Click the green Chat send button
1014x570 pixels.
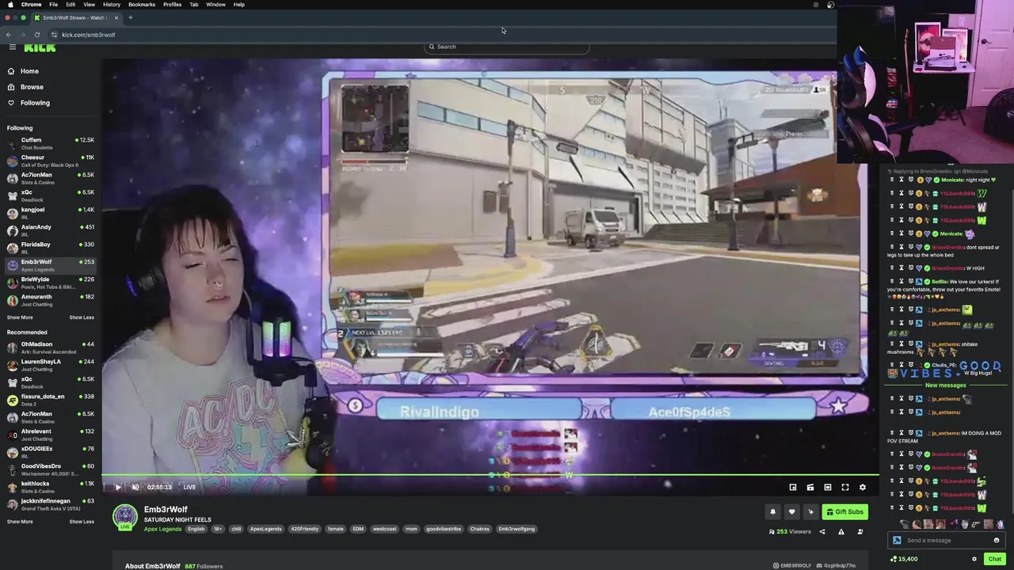pos(994,559)
